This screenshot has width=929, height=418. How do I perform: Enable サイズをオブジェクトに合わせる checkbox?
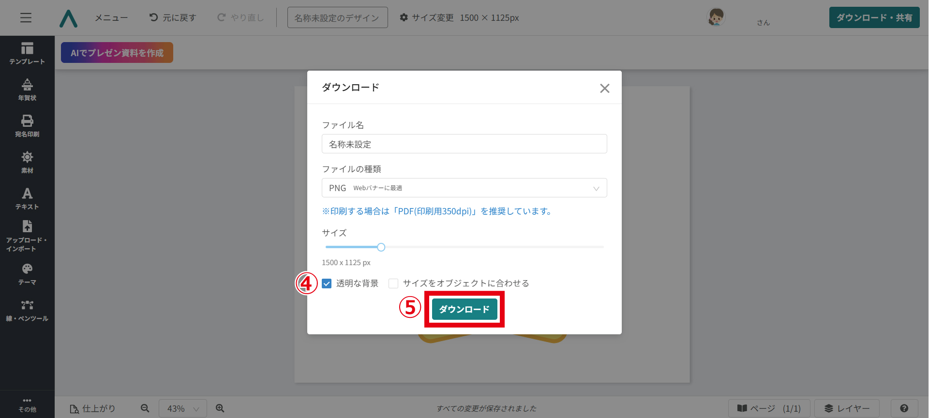393,284
